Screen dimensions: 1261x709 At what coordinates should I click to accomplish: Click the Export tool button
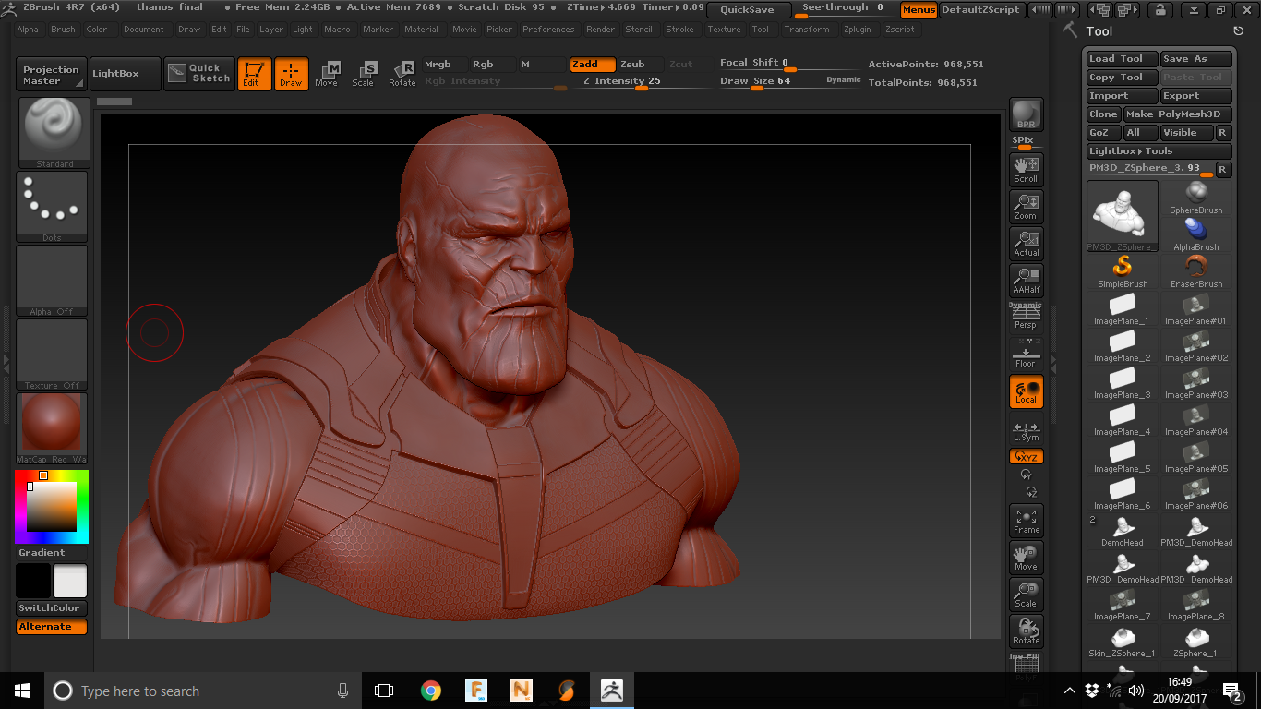click(1196, 96)
